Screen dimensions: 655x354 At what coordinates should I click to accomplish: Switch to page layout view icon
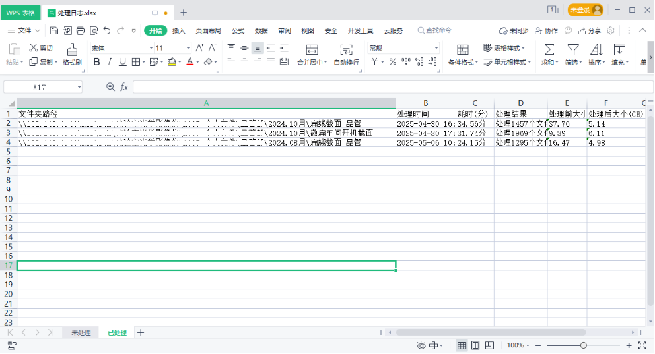pyautogui.click(x=475, y=345)
